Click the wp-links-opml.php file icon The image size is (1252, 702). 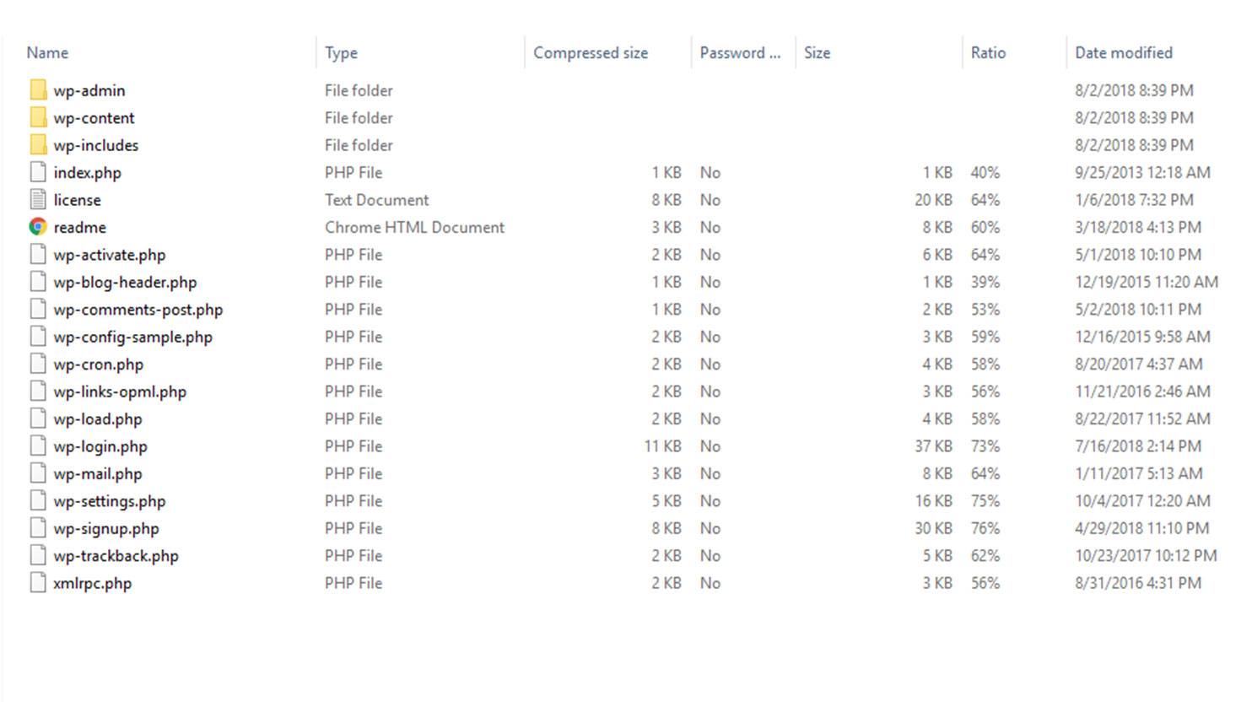(x=38, y=391)
